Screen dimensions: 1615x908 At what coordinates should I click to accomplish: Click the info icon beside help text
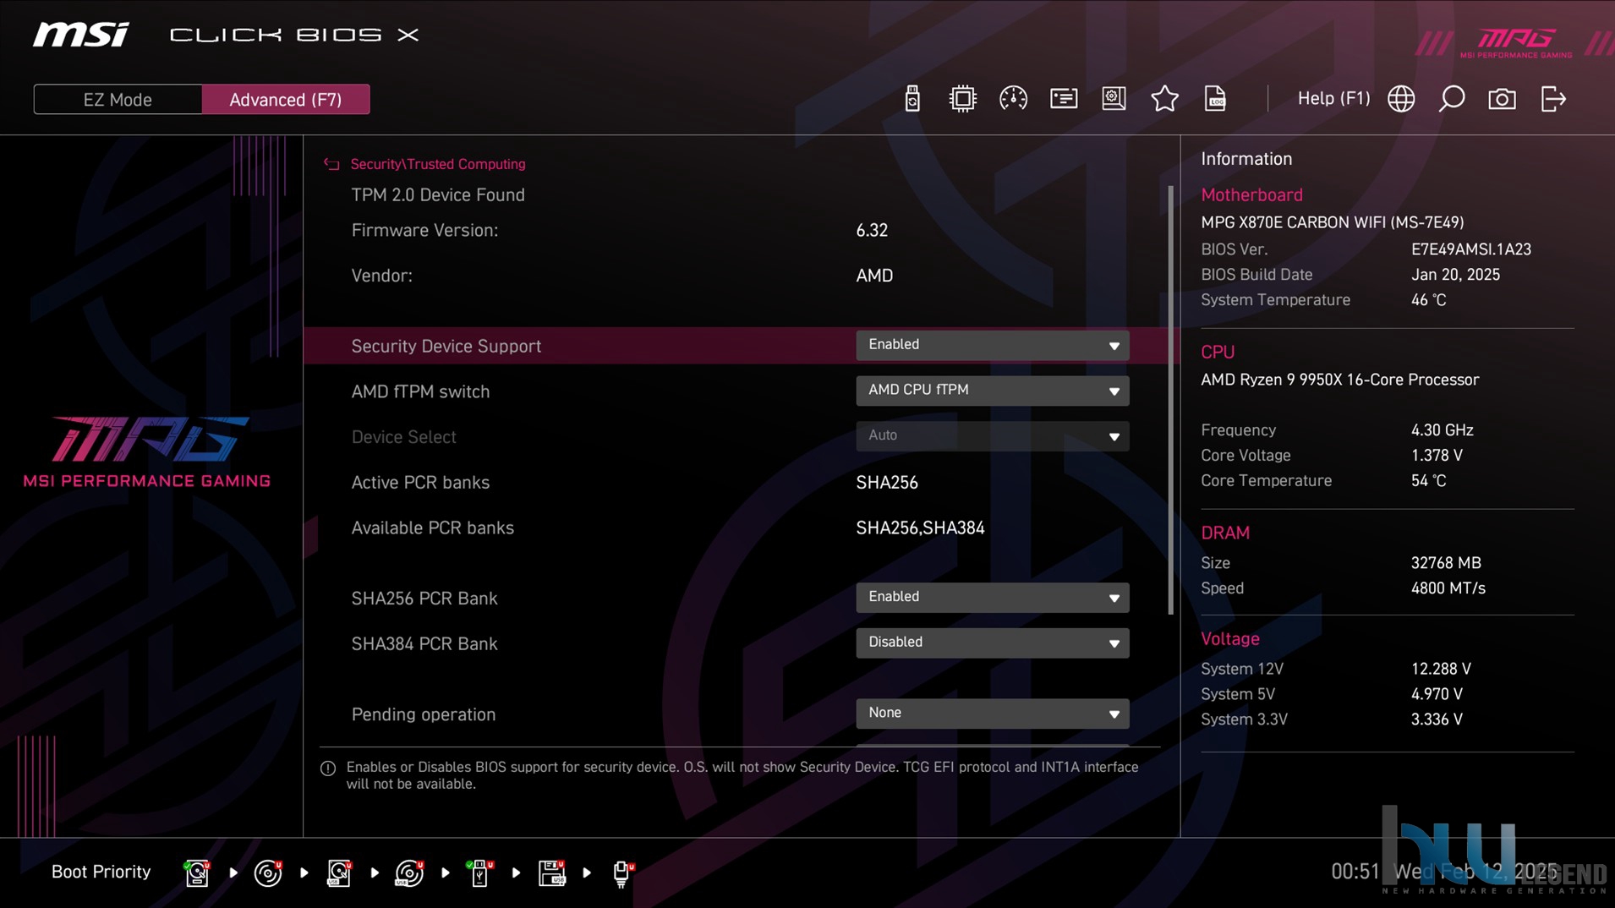(x=328, y=769)
